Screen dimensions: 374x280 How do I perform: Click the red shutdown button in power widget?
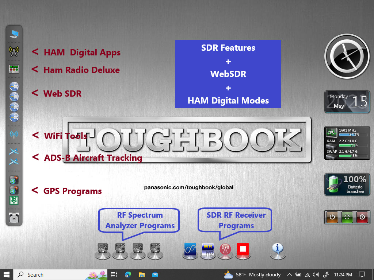pos(362,217)
